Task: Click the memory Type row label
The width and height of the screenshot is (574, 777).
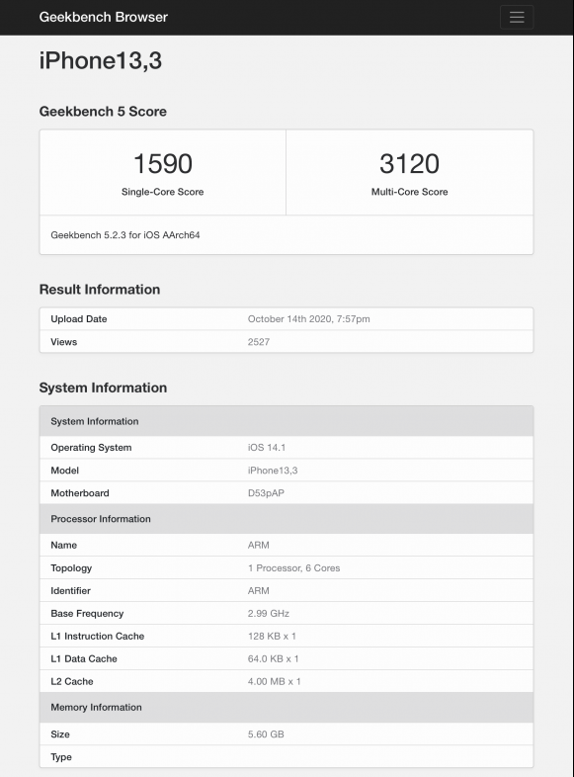Action: (61, 757)
